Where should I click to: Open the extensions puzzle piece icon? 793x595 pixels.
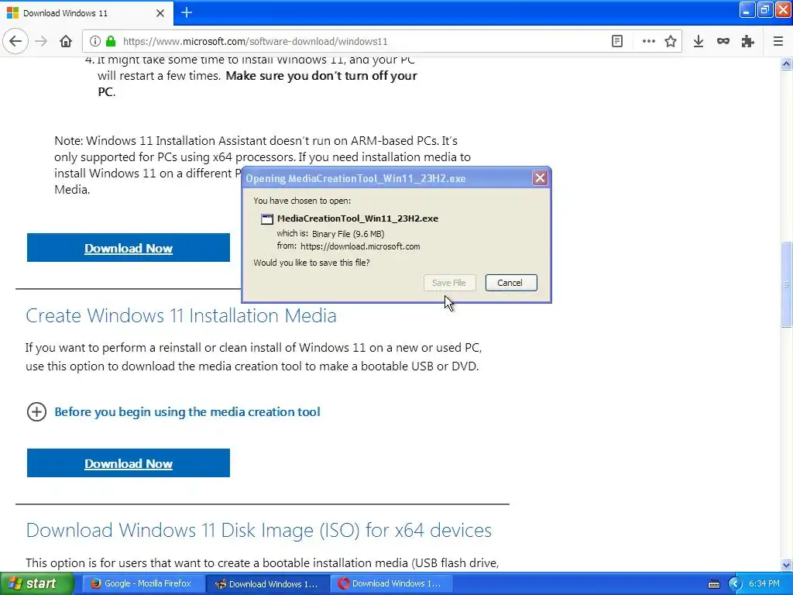pyautogui.click(x=747, y=42)
